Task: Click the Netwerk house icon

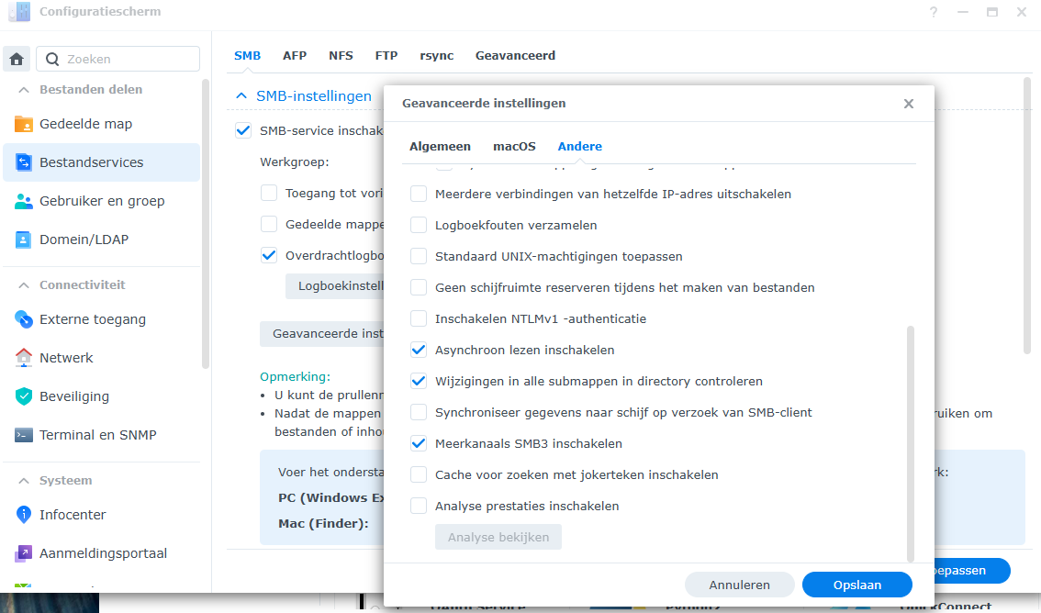Action: 23,358
